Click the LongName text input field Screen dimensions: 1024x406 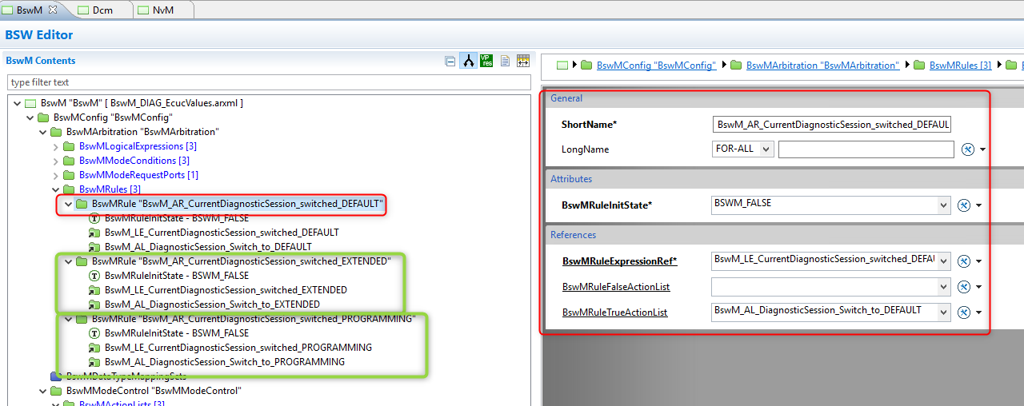866,149
